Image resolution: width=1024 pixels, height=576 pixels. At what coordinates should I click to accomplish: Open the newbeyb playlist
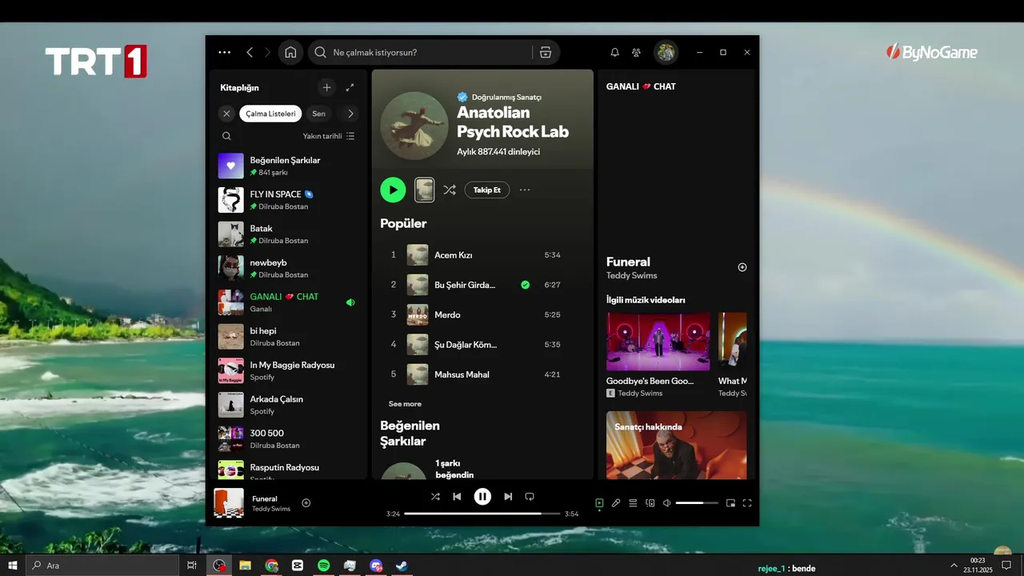287,268
